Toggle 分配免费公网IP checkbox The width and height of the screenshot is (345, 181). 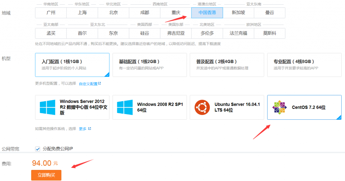(x=38, y=149)
